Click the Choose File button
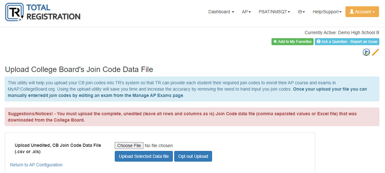This screenshot has width=385, height=173. click(x=129, y=146)
